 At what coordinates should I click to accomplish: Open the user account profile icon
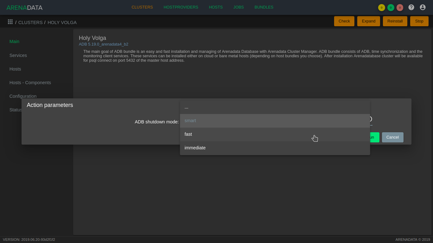pos(423,7)
